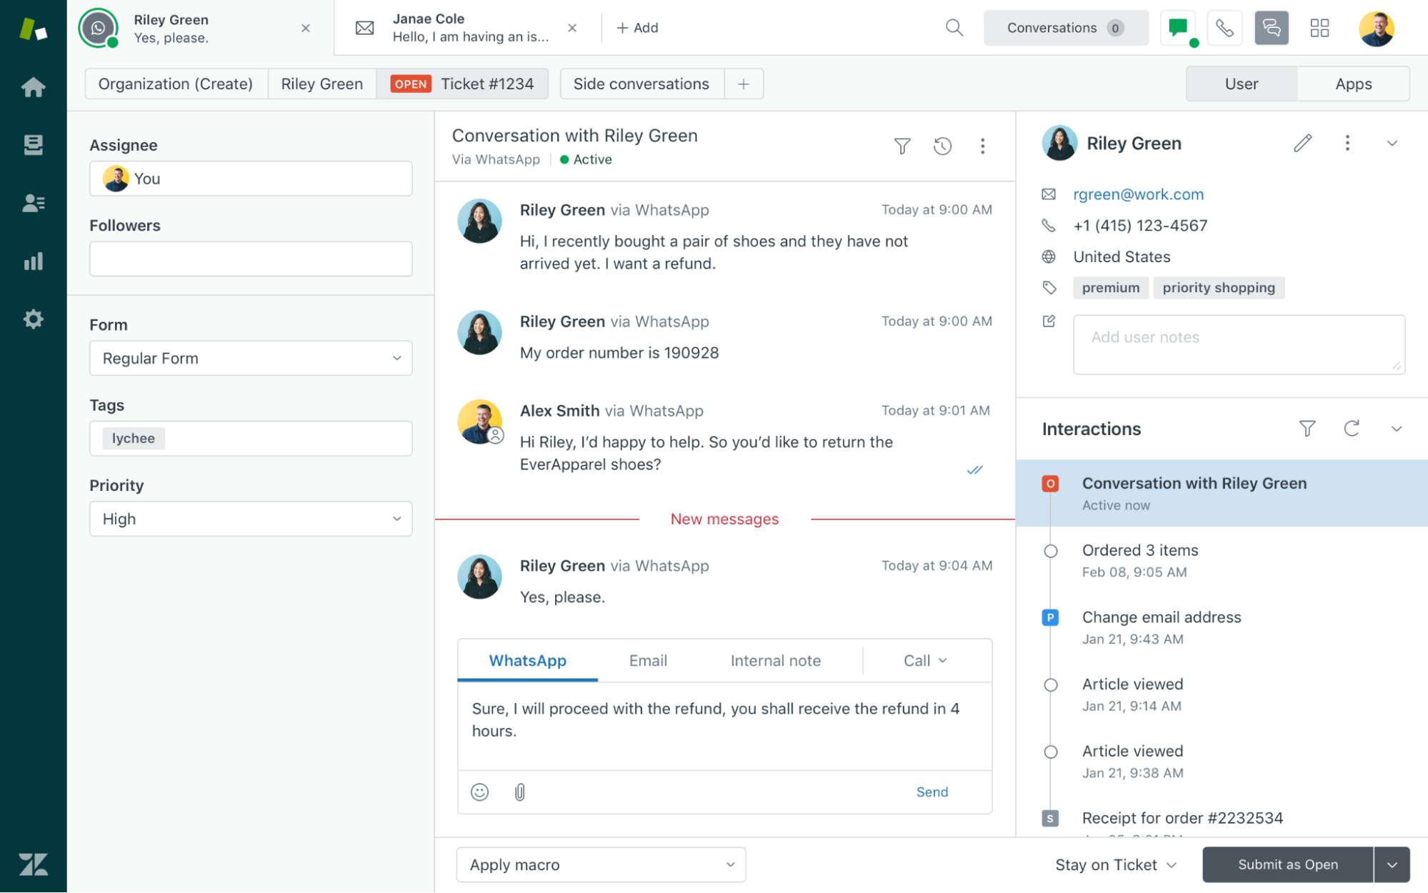This screenshot has width=1428, height=893.
Task: Expand the Submit as Open options arrow
Action: pos(1393,864)
